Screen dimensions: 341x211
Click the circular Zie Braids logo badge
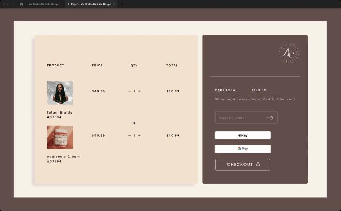click(x=289, y=52)
